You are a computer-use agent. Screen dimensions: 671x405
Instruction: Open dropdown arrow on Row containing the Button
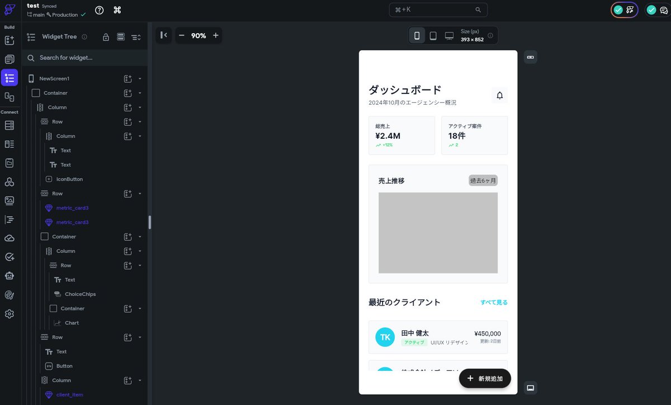(140, 337)
